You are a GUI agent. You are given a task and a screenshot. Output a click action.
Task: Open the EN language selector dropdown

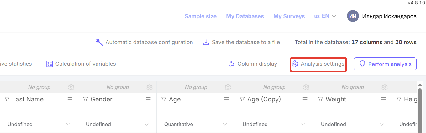[x=325, y=16]
